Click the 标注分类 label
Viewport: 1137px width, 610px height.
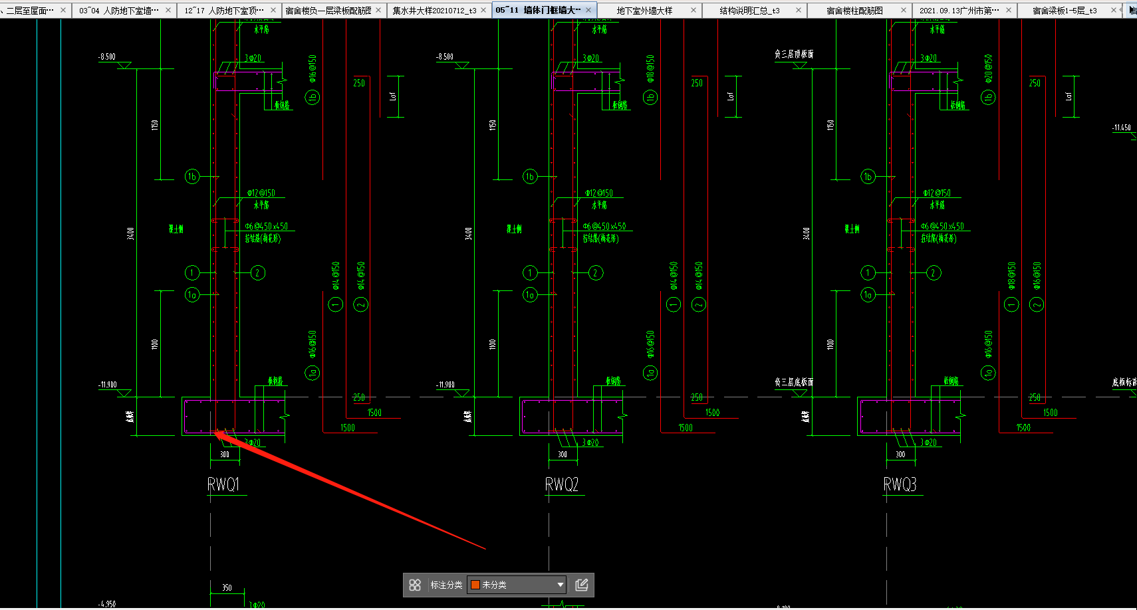click(446, 585)
